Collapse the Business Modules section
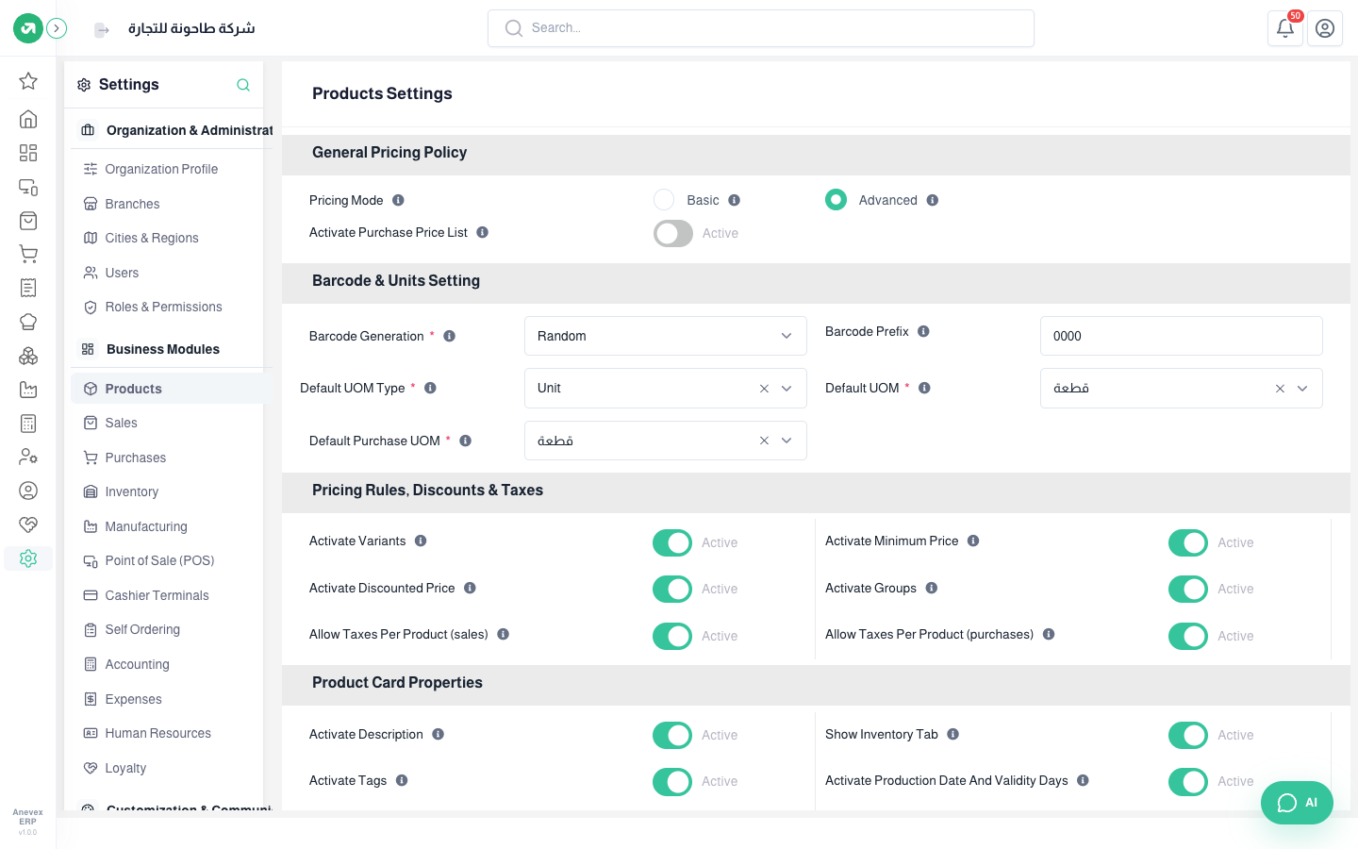The height and width of the screenshot is (849, 1358). [x=171, y=349]
